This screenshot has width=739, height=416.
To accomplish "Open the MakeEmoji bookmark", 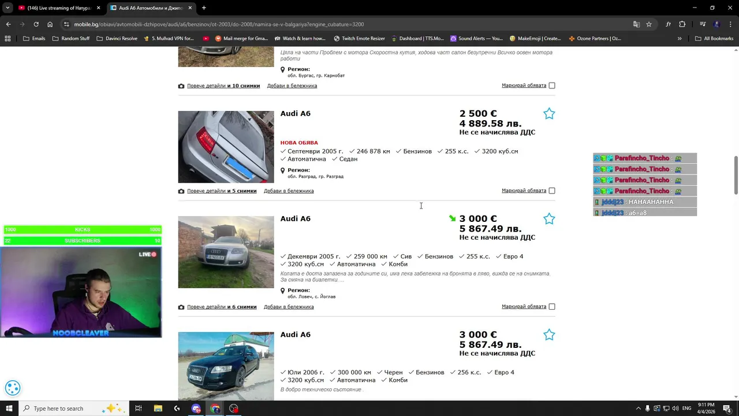I will [535, 39].
